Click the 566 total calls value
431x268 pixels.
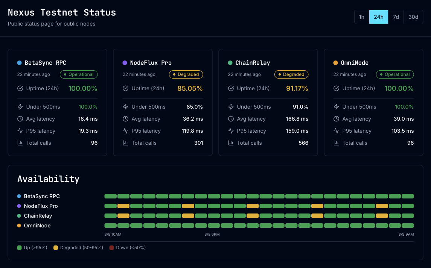(303, 143)
